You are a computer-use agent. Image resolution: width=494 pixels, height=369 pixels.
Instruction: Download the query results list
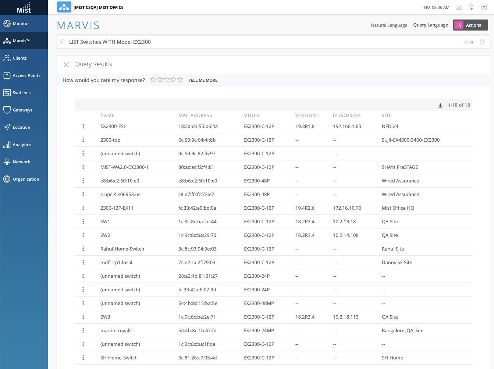(440, 106)
